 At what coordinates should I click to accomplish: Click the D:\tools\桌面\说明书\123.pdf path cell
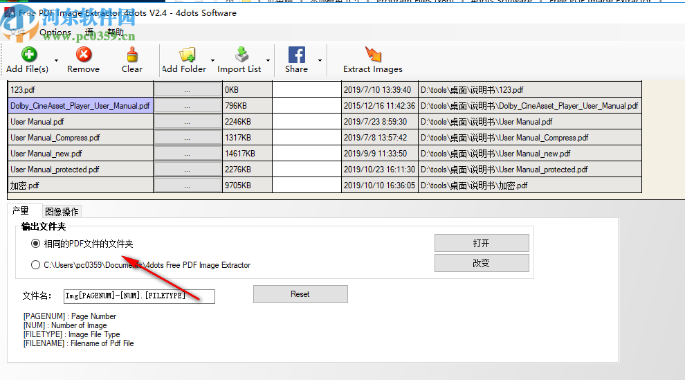tap(530, 90)
